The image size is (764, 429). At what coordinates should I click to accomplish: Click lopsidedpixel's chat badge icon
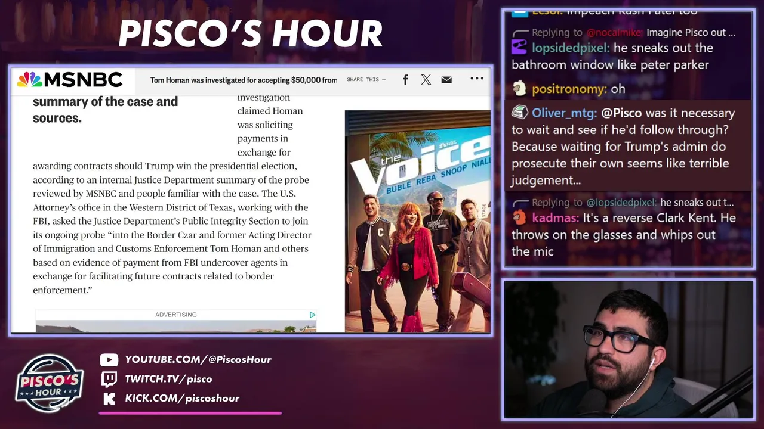coord(519,48)
